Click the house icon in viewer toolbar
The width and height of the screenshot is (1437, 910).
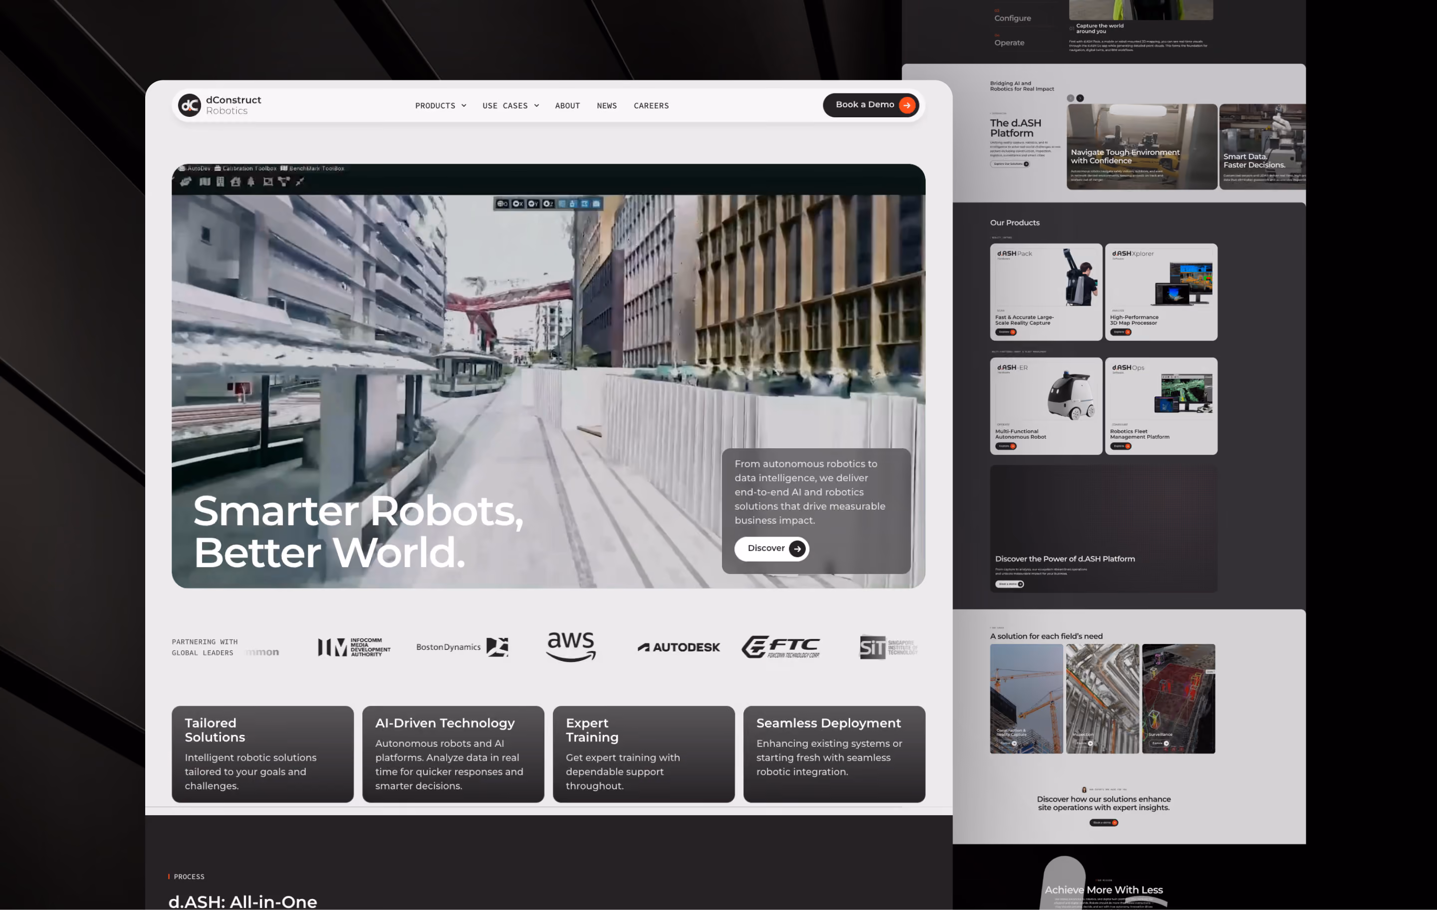[236, 182]
